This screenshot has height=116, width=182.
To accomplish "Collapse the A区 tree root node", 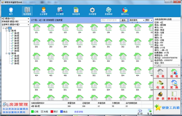I will (x=4, y=28).
